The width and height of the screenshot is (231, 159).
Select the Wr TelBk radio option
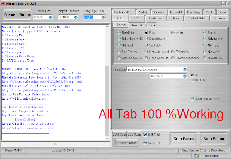tap(146, 45)
